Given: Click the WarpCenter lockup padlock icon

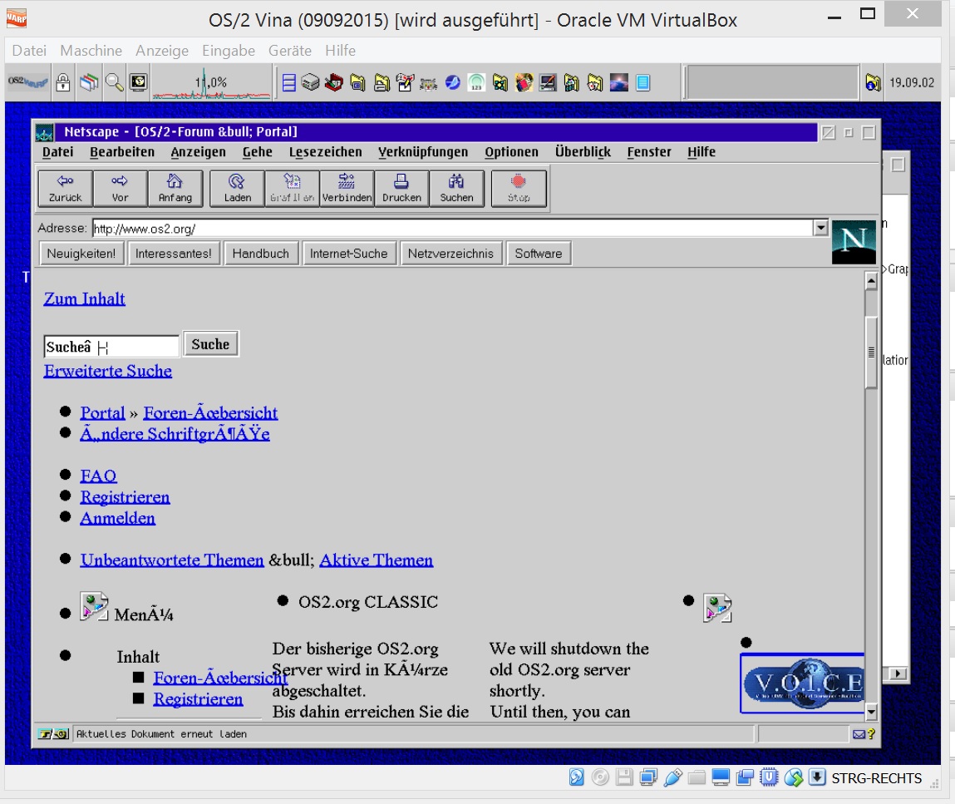Looking at the screenshot, I should (62, 82).
